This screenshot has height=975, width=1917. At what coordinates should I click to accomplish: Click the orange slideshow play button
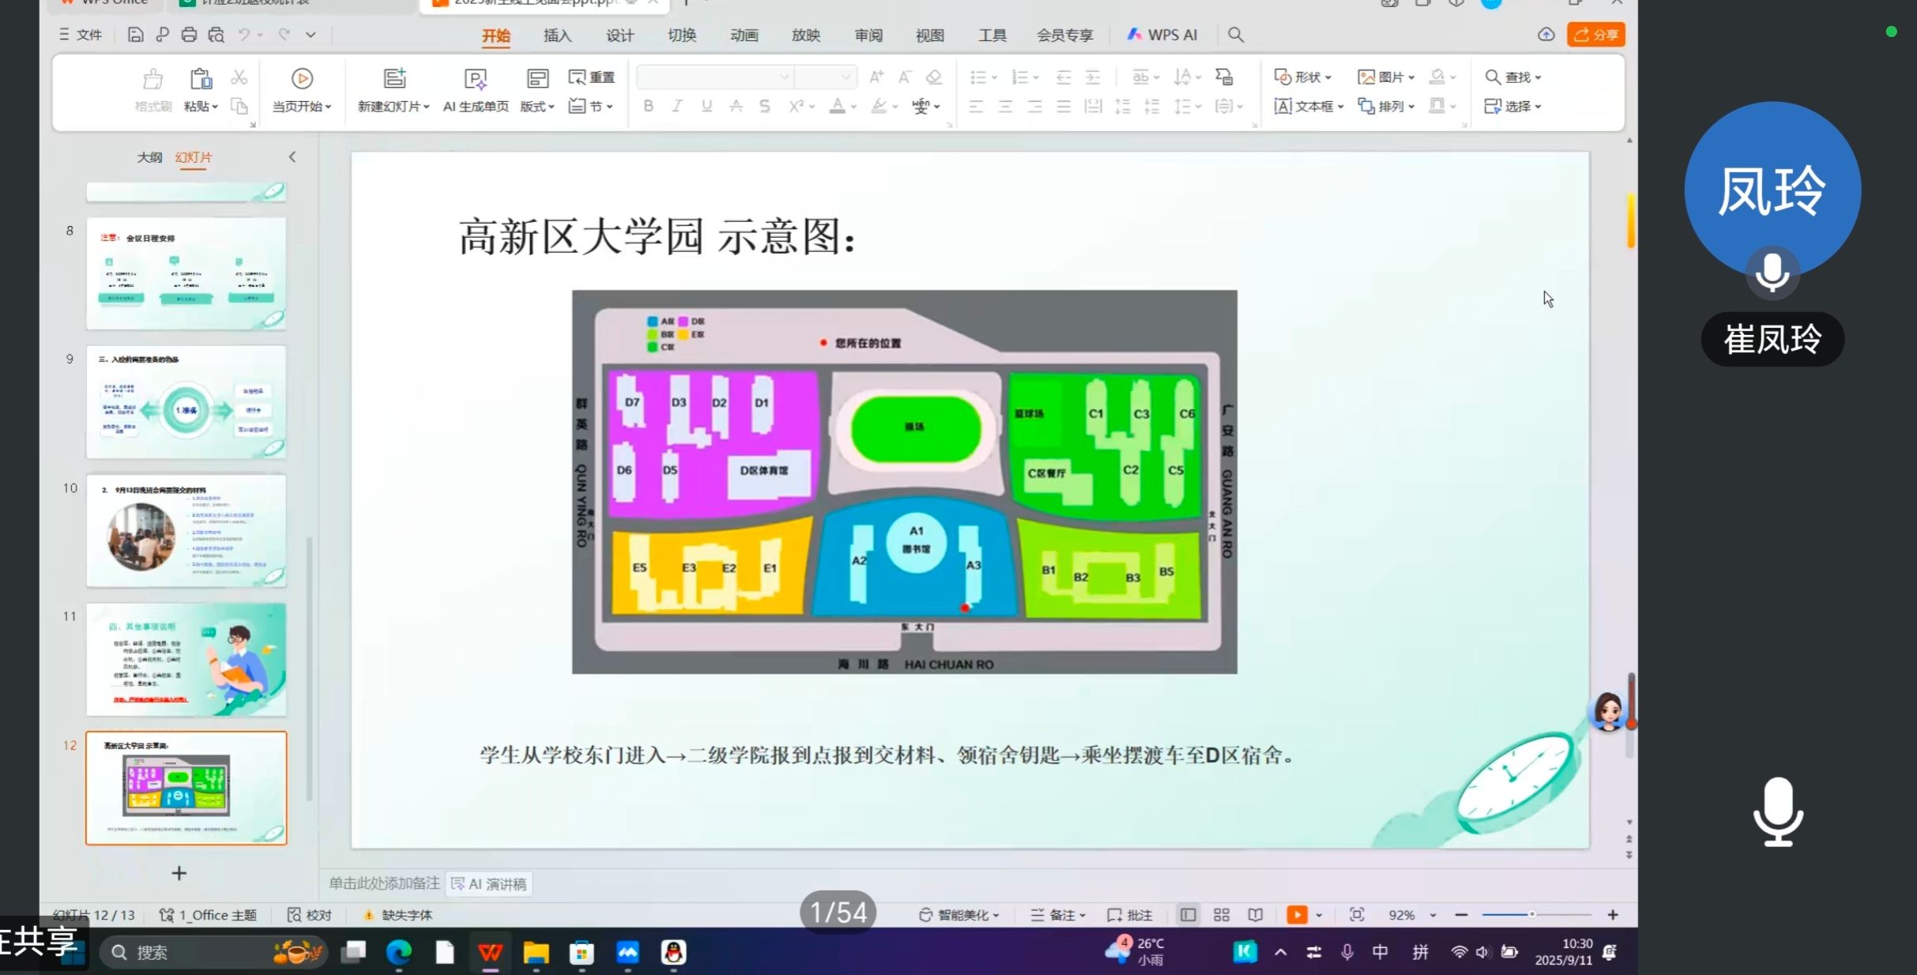[x=1296, y=914]
